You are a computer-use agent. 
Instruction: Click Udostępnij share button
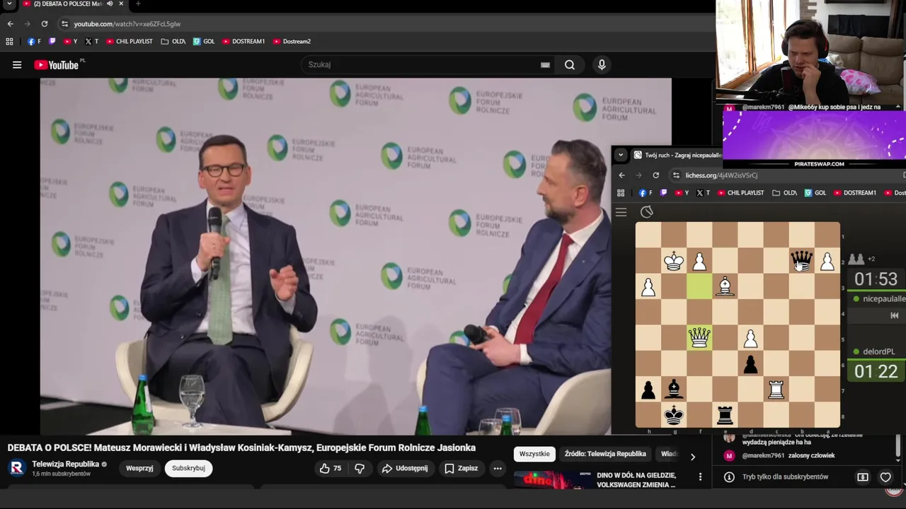[405, 468]
